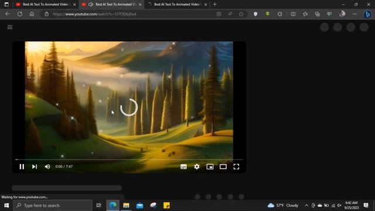Open File Explorer from taskbar
This screenshot has width=375, height=211.
pyautogui.click(x=126, y=206)
